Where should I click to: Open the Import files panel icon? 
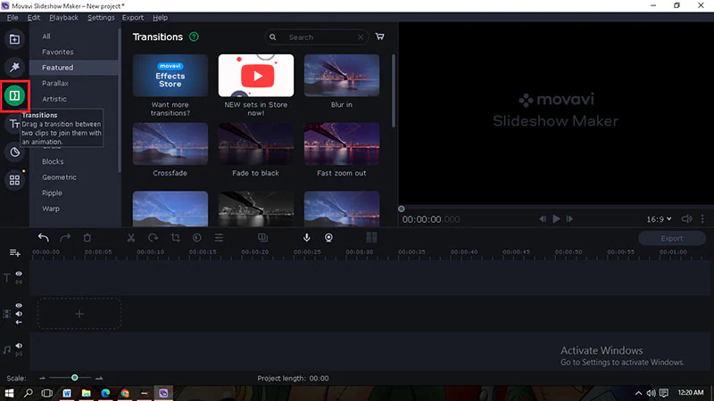point(14,39)
